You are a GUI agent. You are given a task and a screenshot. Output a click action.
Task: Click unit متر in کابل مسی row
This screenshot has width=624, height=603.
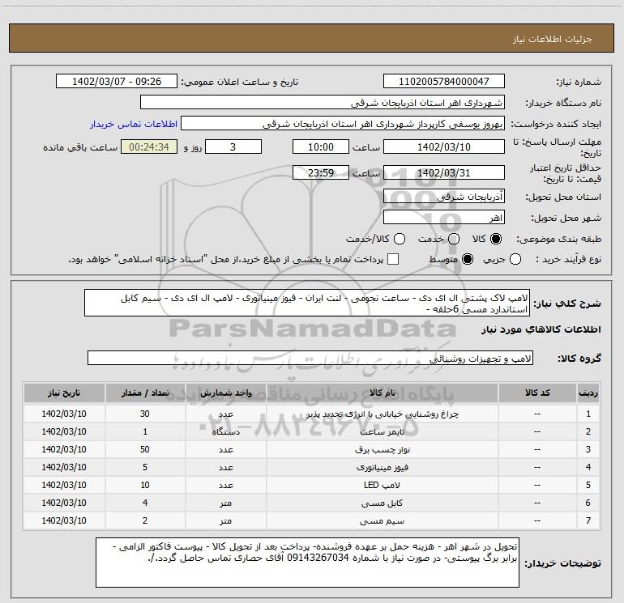click(x=225, y=503)
